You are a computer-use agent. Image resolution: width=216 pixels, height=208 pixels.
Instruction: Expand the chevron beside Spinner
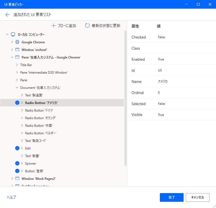point(22,163)
